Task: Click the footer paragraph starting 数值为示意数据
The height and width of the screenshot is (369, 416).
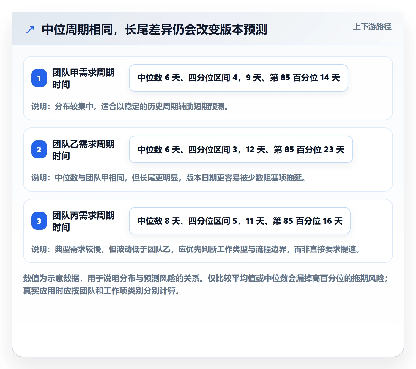Action: [x=206, y=284]
